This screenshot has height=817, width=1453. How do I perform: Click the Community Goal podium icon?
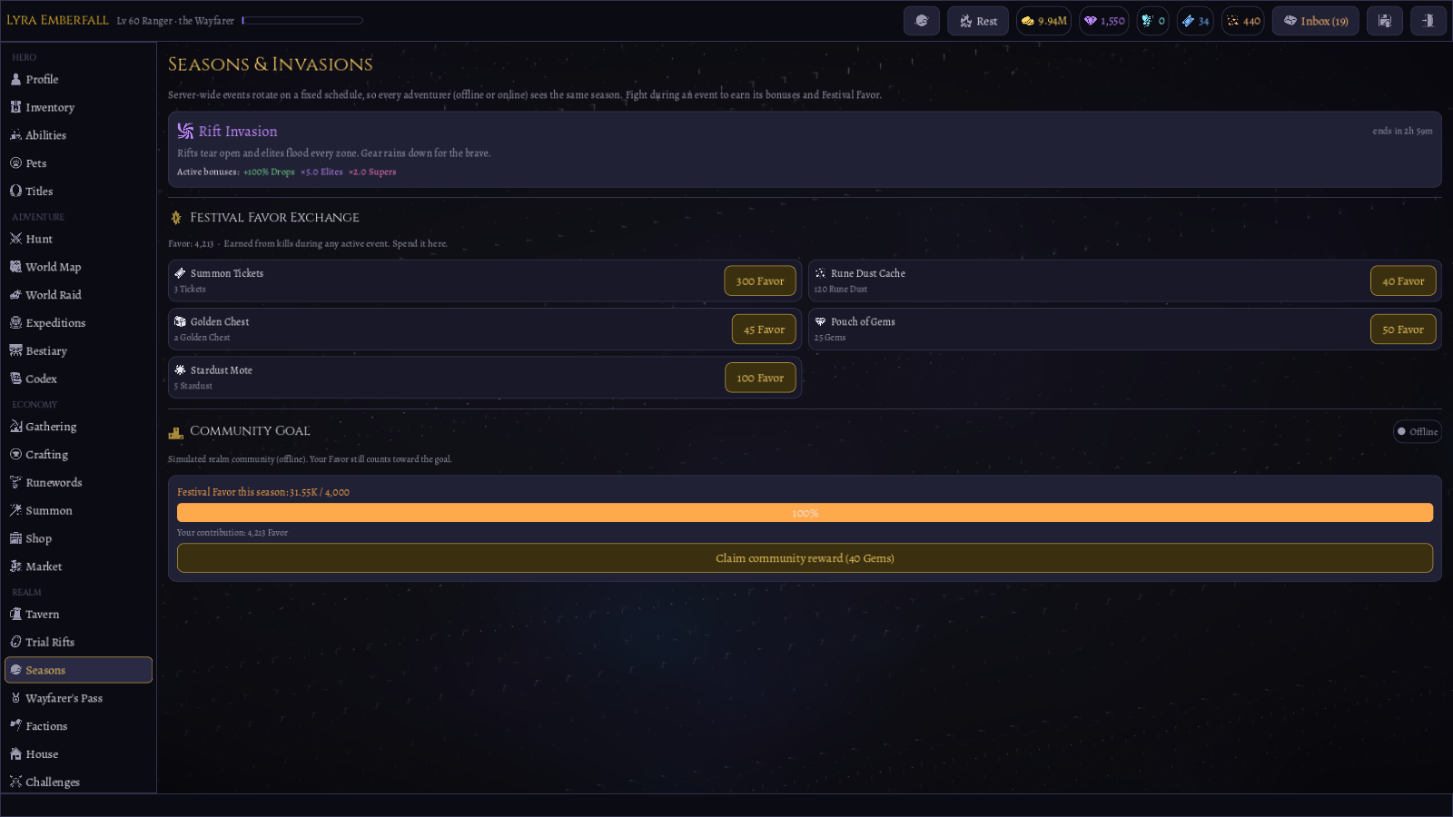(x=176, y=432)
